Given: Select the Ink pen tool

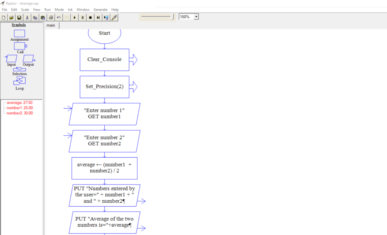Looking at the screenshot, I should 115,17.
